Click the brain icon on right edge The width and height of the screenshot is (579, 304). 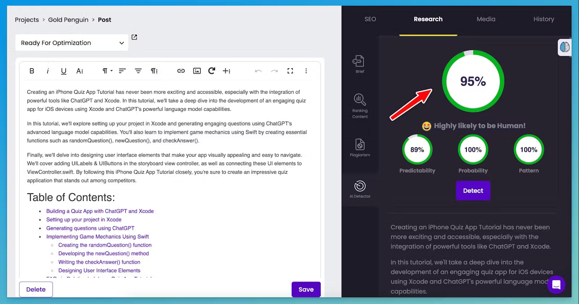pyautogui.click(x=565, y=47)
